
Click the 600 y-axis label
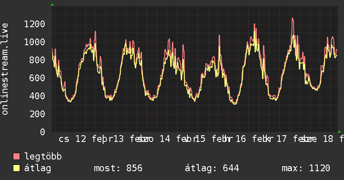[37, 78]
